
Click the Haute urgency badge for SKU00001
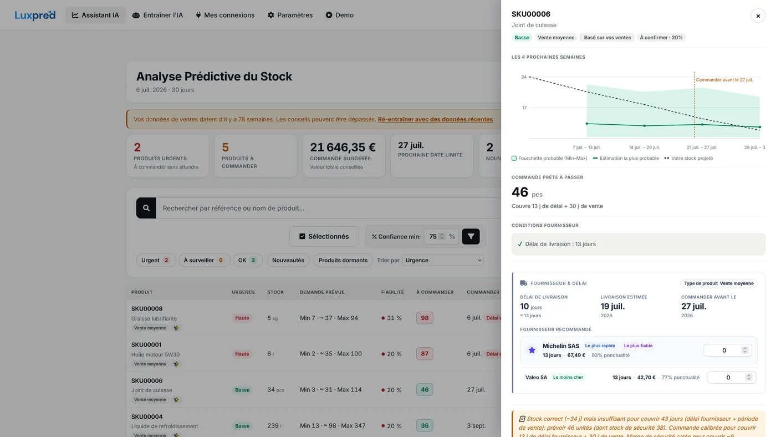point(242,354)
